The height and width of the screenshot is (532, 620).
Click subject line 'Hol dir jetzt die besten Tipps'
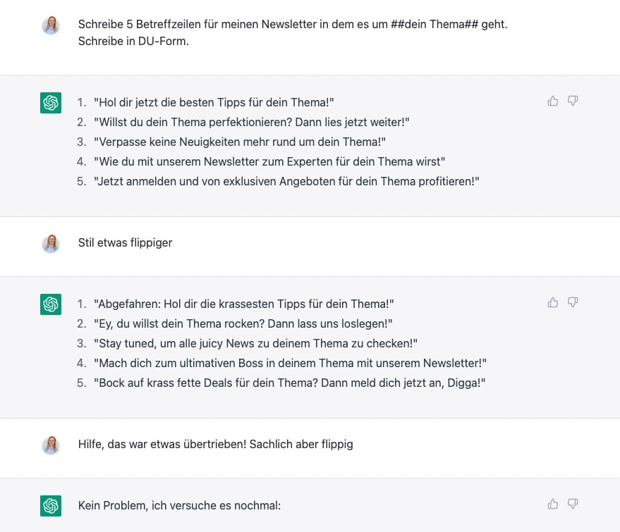(x=214, y=102)
